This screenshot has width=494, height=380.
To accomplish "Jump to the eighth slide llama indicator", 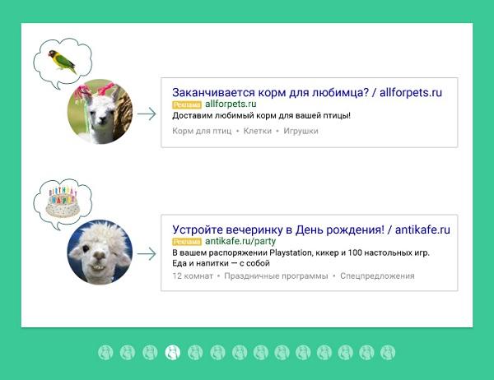I will (x=261, y=352).
